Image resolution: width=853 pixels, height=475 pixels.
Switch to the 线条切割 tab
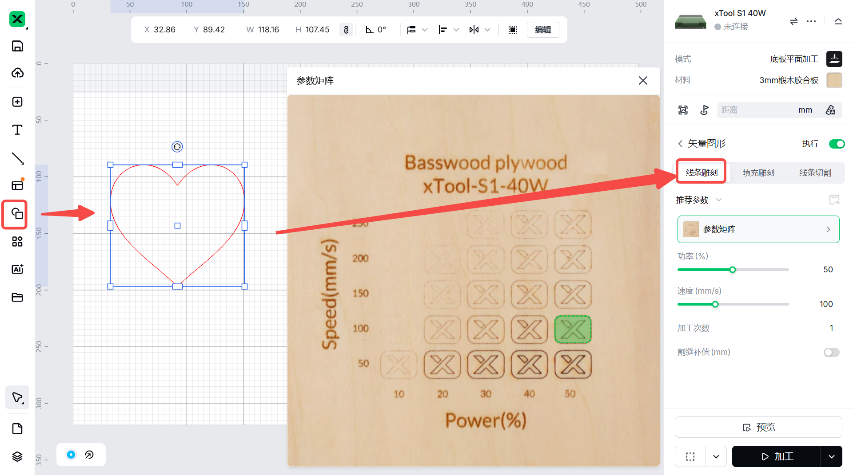click(815, 173)
